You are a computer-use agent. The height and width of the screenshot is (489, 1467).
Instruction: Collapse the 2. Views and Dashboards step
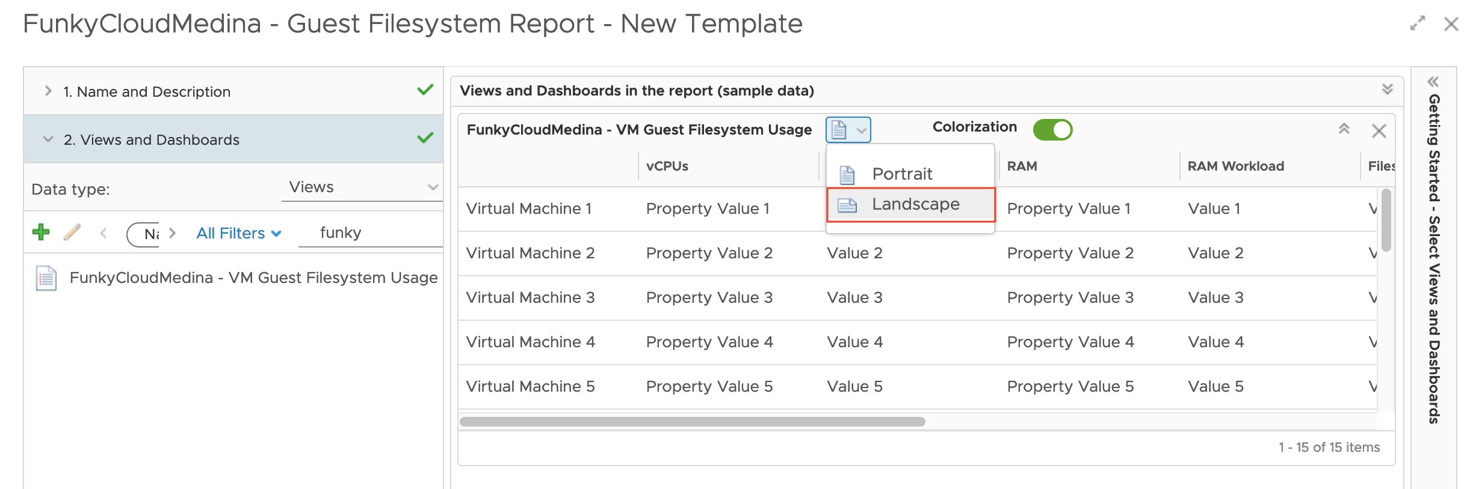[48, 139]
